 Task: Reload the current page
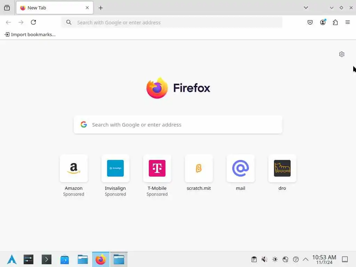(x=33, y=22)
